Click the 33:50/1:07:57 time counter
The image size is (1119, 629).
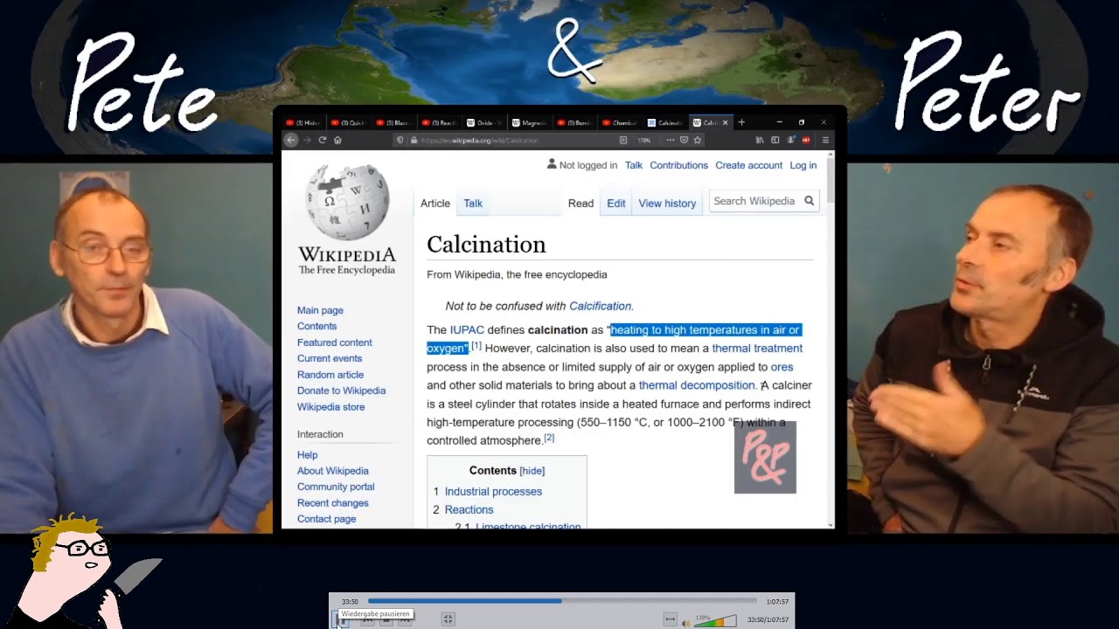[x=768, y=619]
